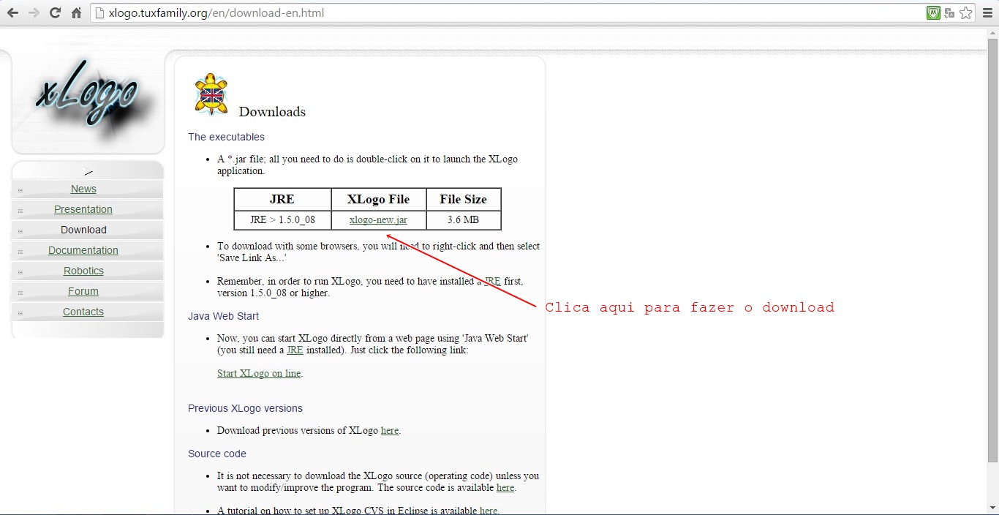Viewport: 999px width, 515px height.
Task: Navigate back using the back arrow
Action: pos(12,12)
